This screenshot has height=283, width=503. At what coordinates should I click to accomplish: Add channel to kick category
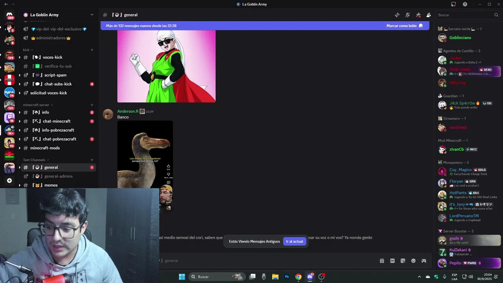click(x=92, y=50)
